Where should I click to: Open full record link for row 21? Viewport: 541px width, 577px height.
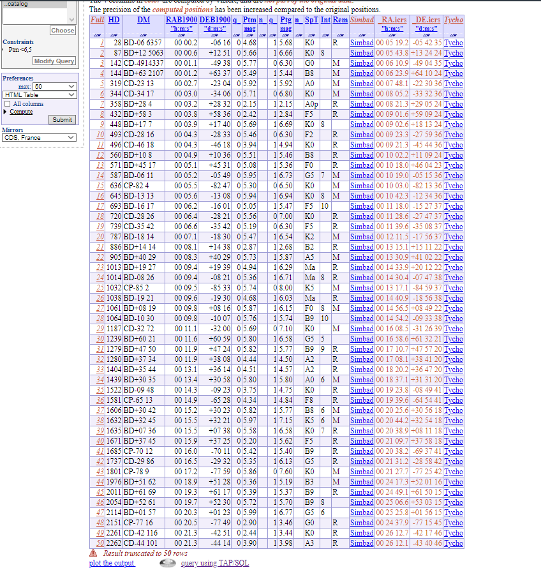pyautogui.click(x=100, y=247)
